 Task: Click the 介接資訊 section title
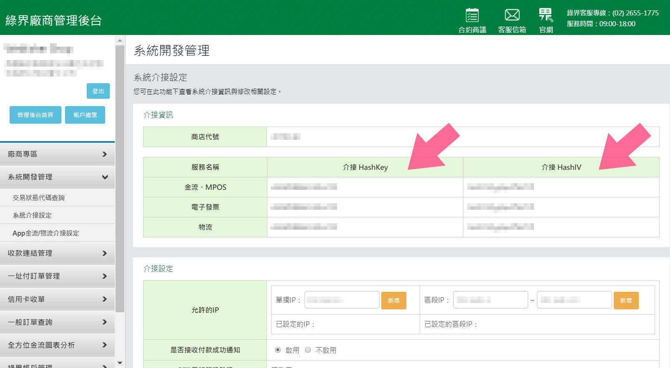(x=158, y=115)
